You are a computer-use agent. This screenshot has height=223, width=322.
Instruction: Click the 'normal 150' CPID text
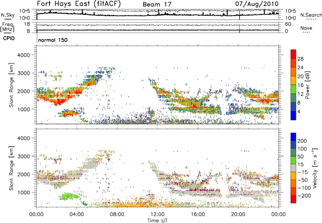[x=53, y=40]
